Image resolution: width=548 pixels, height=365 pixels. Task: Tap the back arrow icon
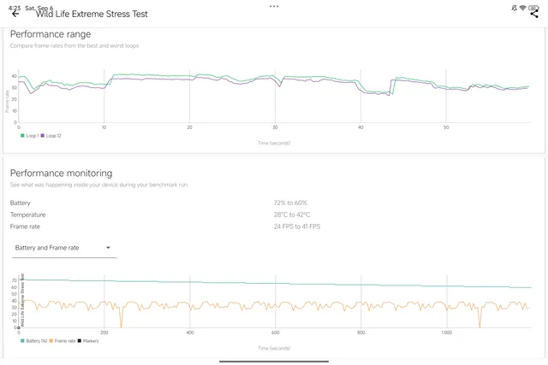[x=15, y=14]
